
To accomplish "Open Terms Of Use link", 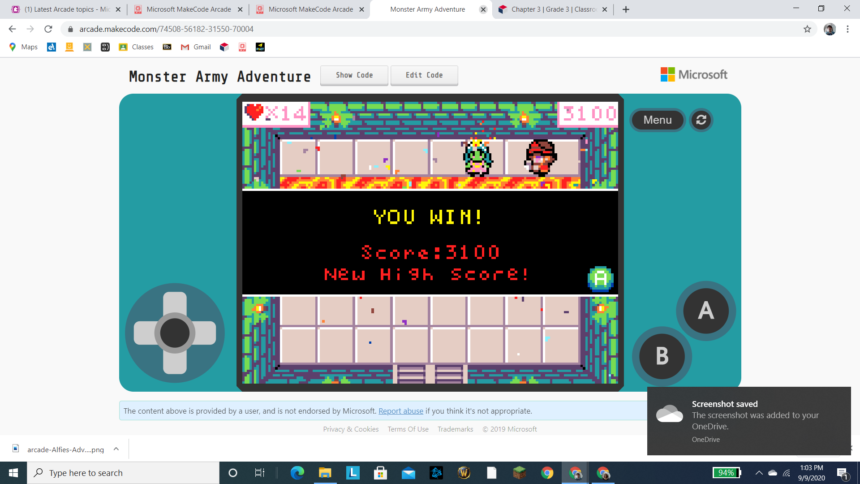I will (408, 429).
